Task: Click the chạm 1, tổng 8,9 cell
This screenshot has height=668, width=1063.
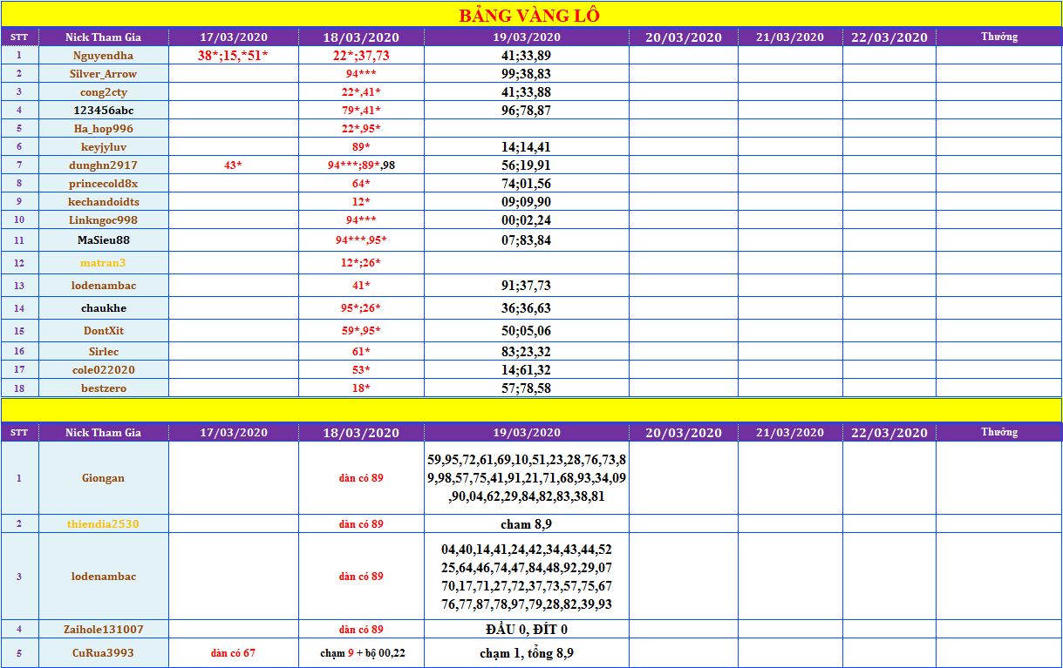Action: (526, 653)
